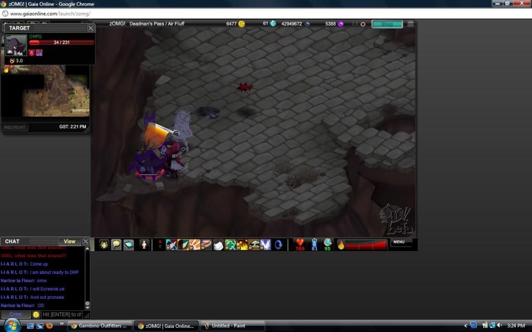Click chat message 'I will Screenie us'
Image resolution: width=532 pixels, height=332 pixels.
tap(47, 289)
